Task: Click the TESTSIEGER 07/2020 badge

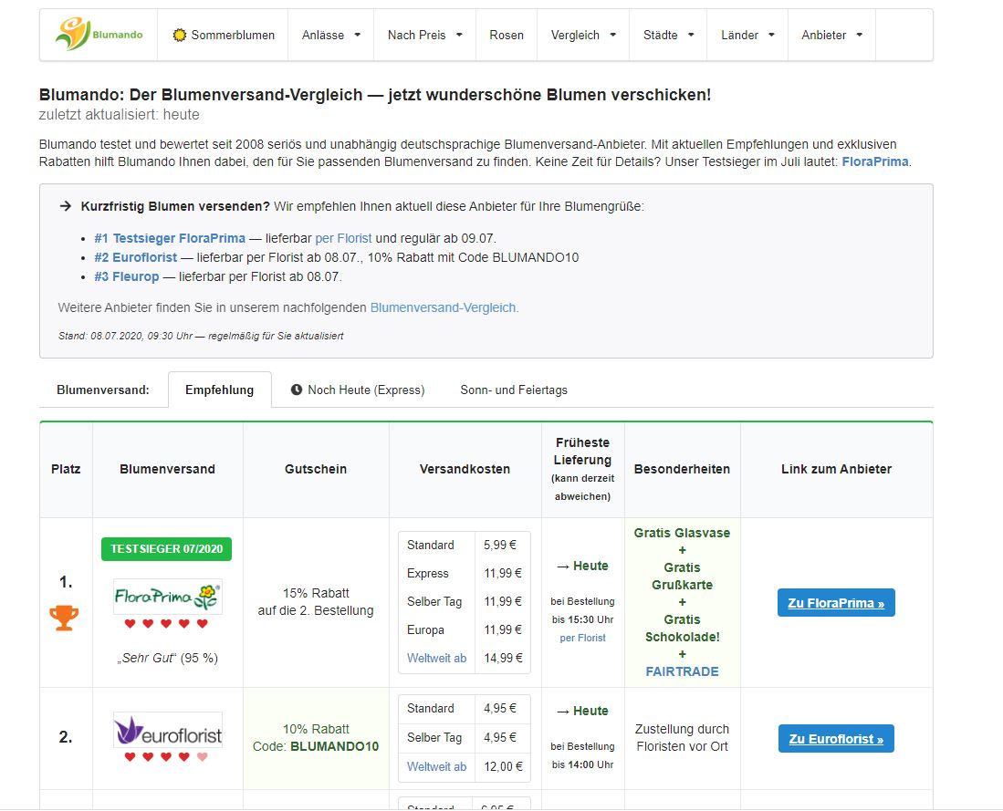Action: point(166,549)
